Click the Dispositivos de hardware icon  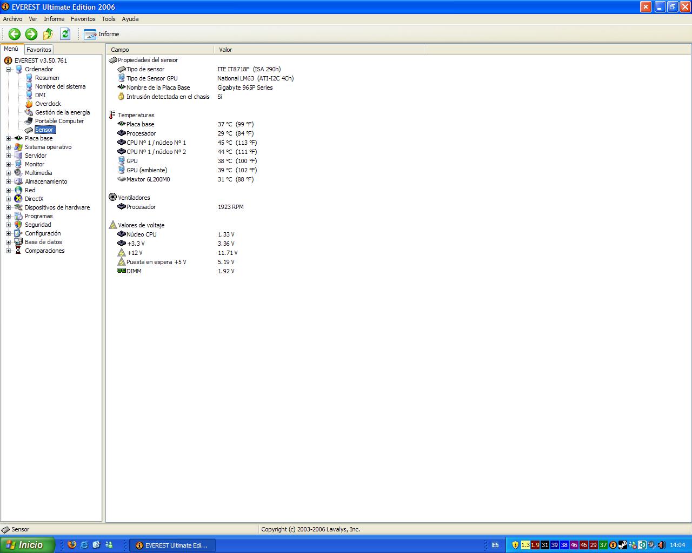click(18, 207)
